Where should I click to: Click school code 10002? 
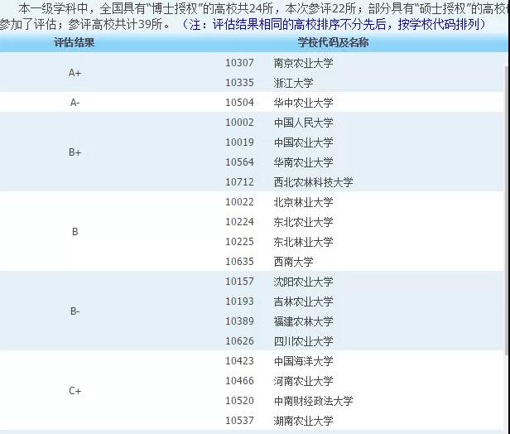pyautogui.click(x=240, y=123)
